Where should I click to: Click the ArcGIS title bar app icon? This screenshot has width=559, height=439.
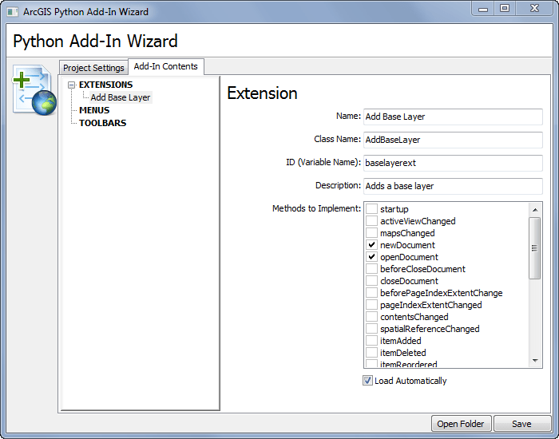[13, 12]
